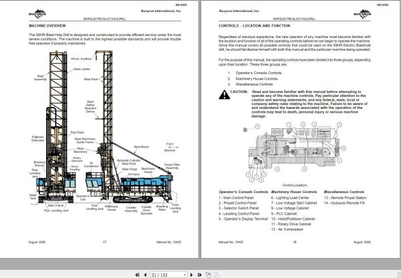Click '11 - Rotary Drive Cabinet' list entry
Image resolution: width=401 pixels, height=278 pixels.
pos(291,224)
